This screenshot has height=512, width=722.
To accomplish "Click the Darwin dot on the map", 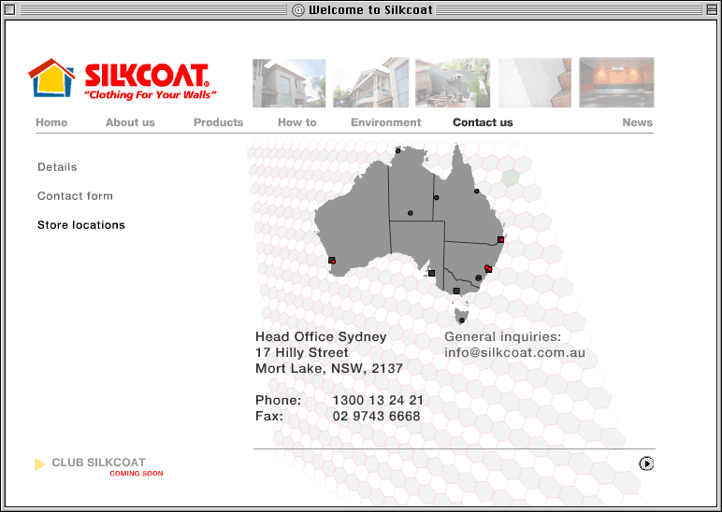I will 397,150.
